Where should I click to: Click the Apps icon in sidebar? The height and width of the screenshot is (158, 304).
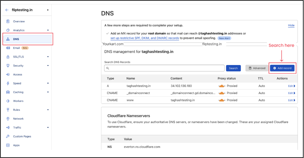[x=8, y=145]
